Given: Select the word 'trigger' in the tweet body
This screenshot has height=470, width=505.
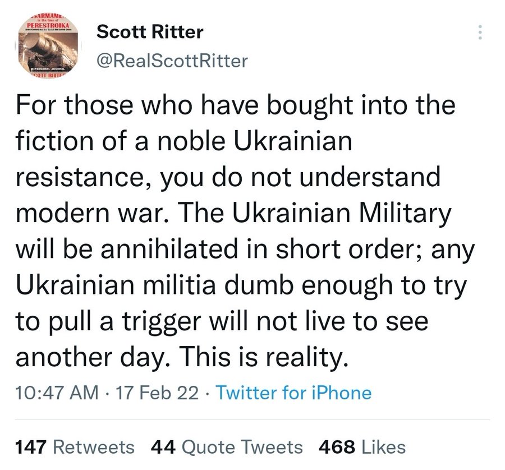Looking at the screenshot, I should click(x=162, y=322).
